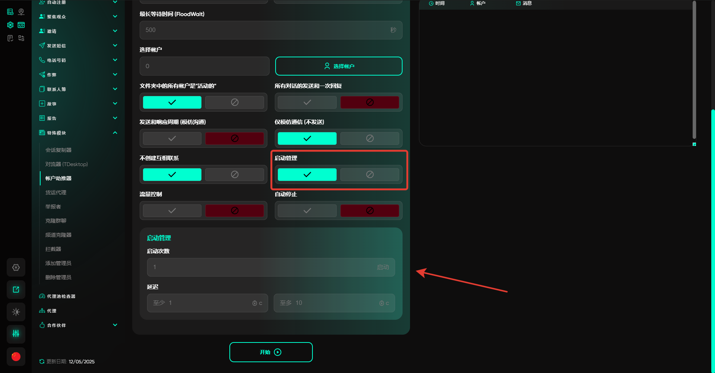Open 克隆群聊 in the sidebar

(x=56, y=221)
